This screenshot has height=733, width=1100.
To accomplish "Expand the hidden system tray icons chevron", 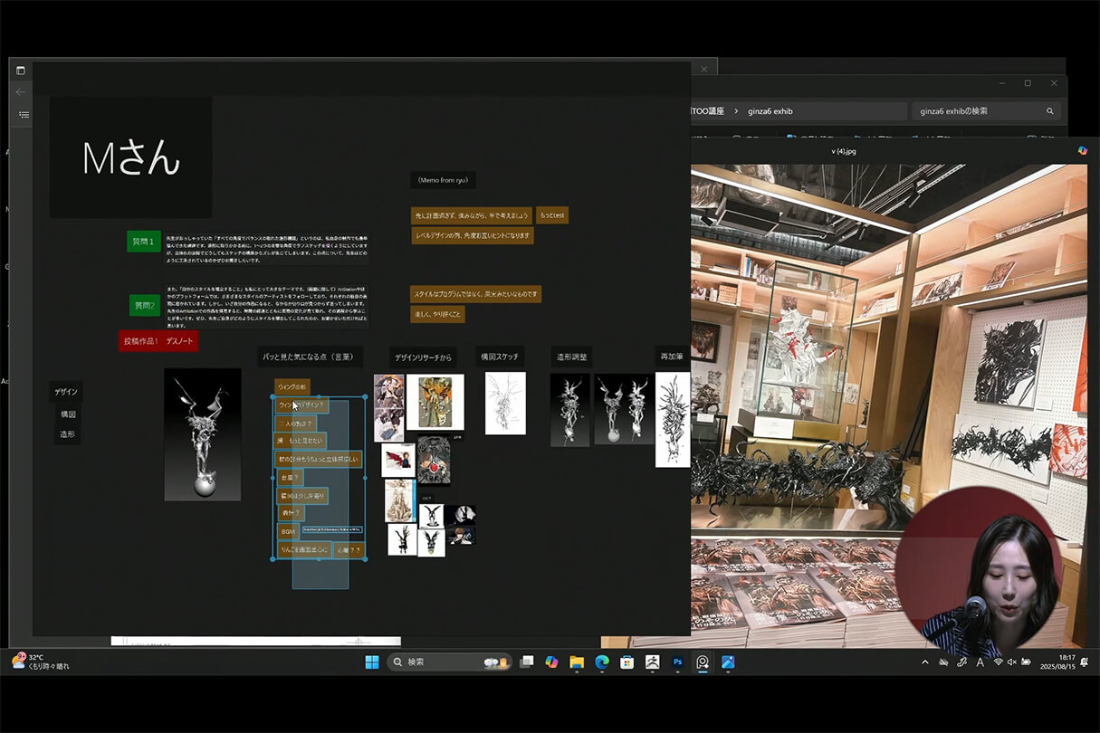I will [924, 662].
